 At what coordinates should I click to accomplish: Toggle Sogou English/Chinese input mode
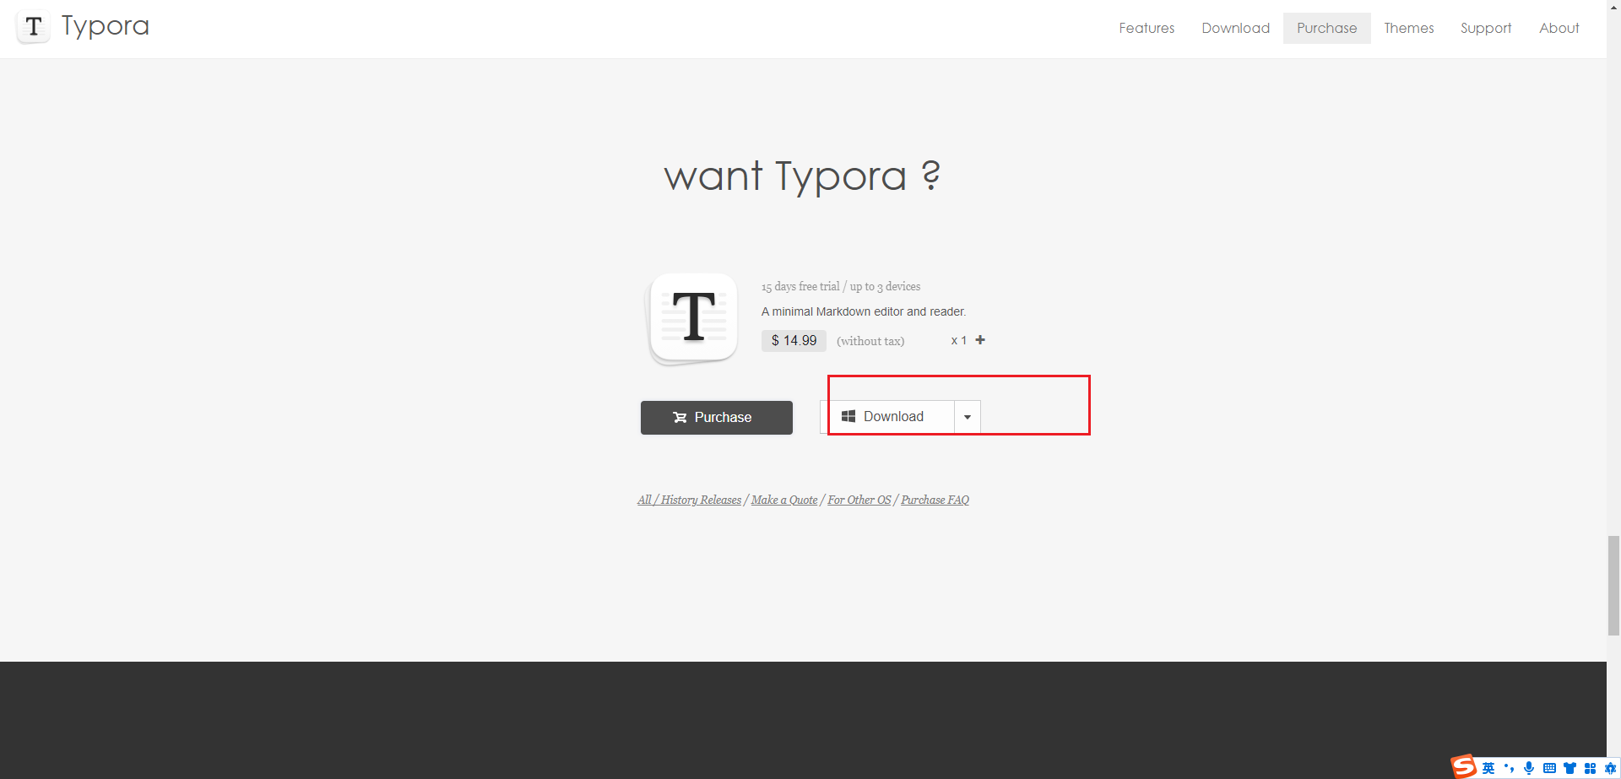tap(1488, 768)
